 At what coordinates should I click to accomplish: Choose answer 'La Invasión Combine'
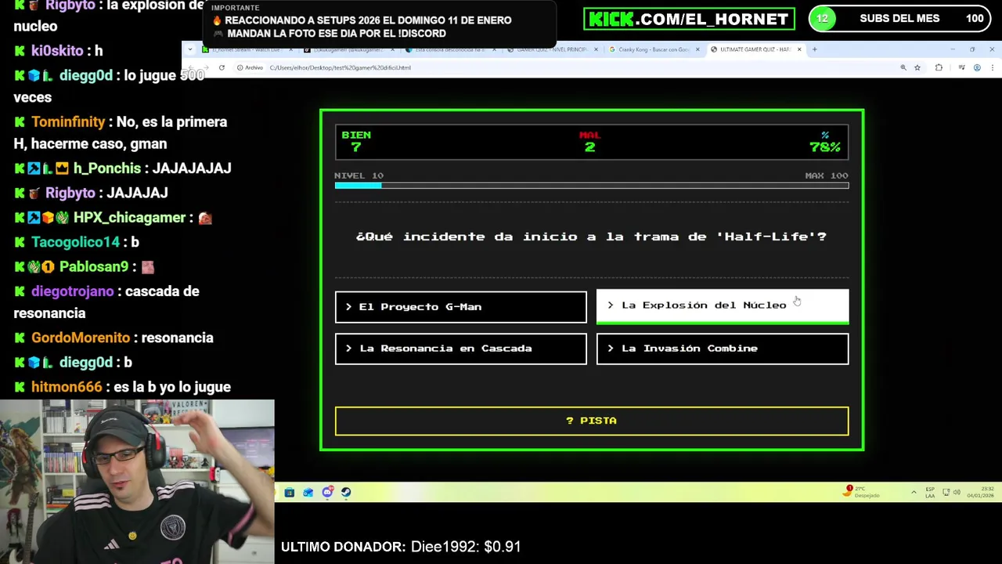point(722,349)
